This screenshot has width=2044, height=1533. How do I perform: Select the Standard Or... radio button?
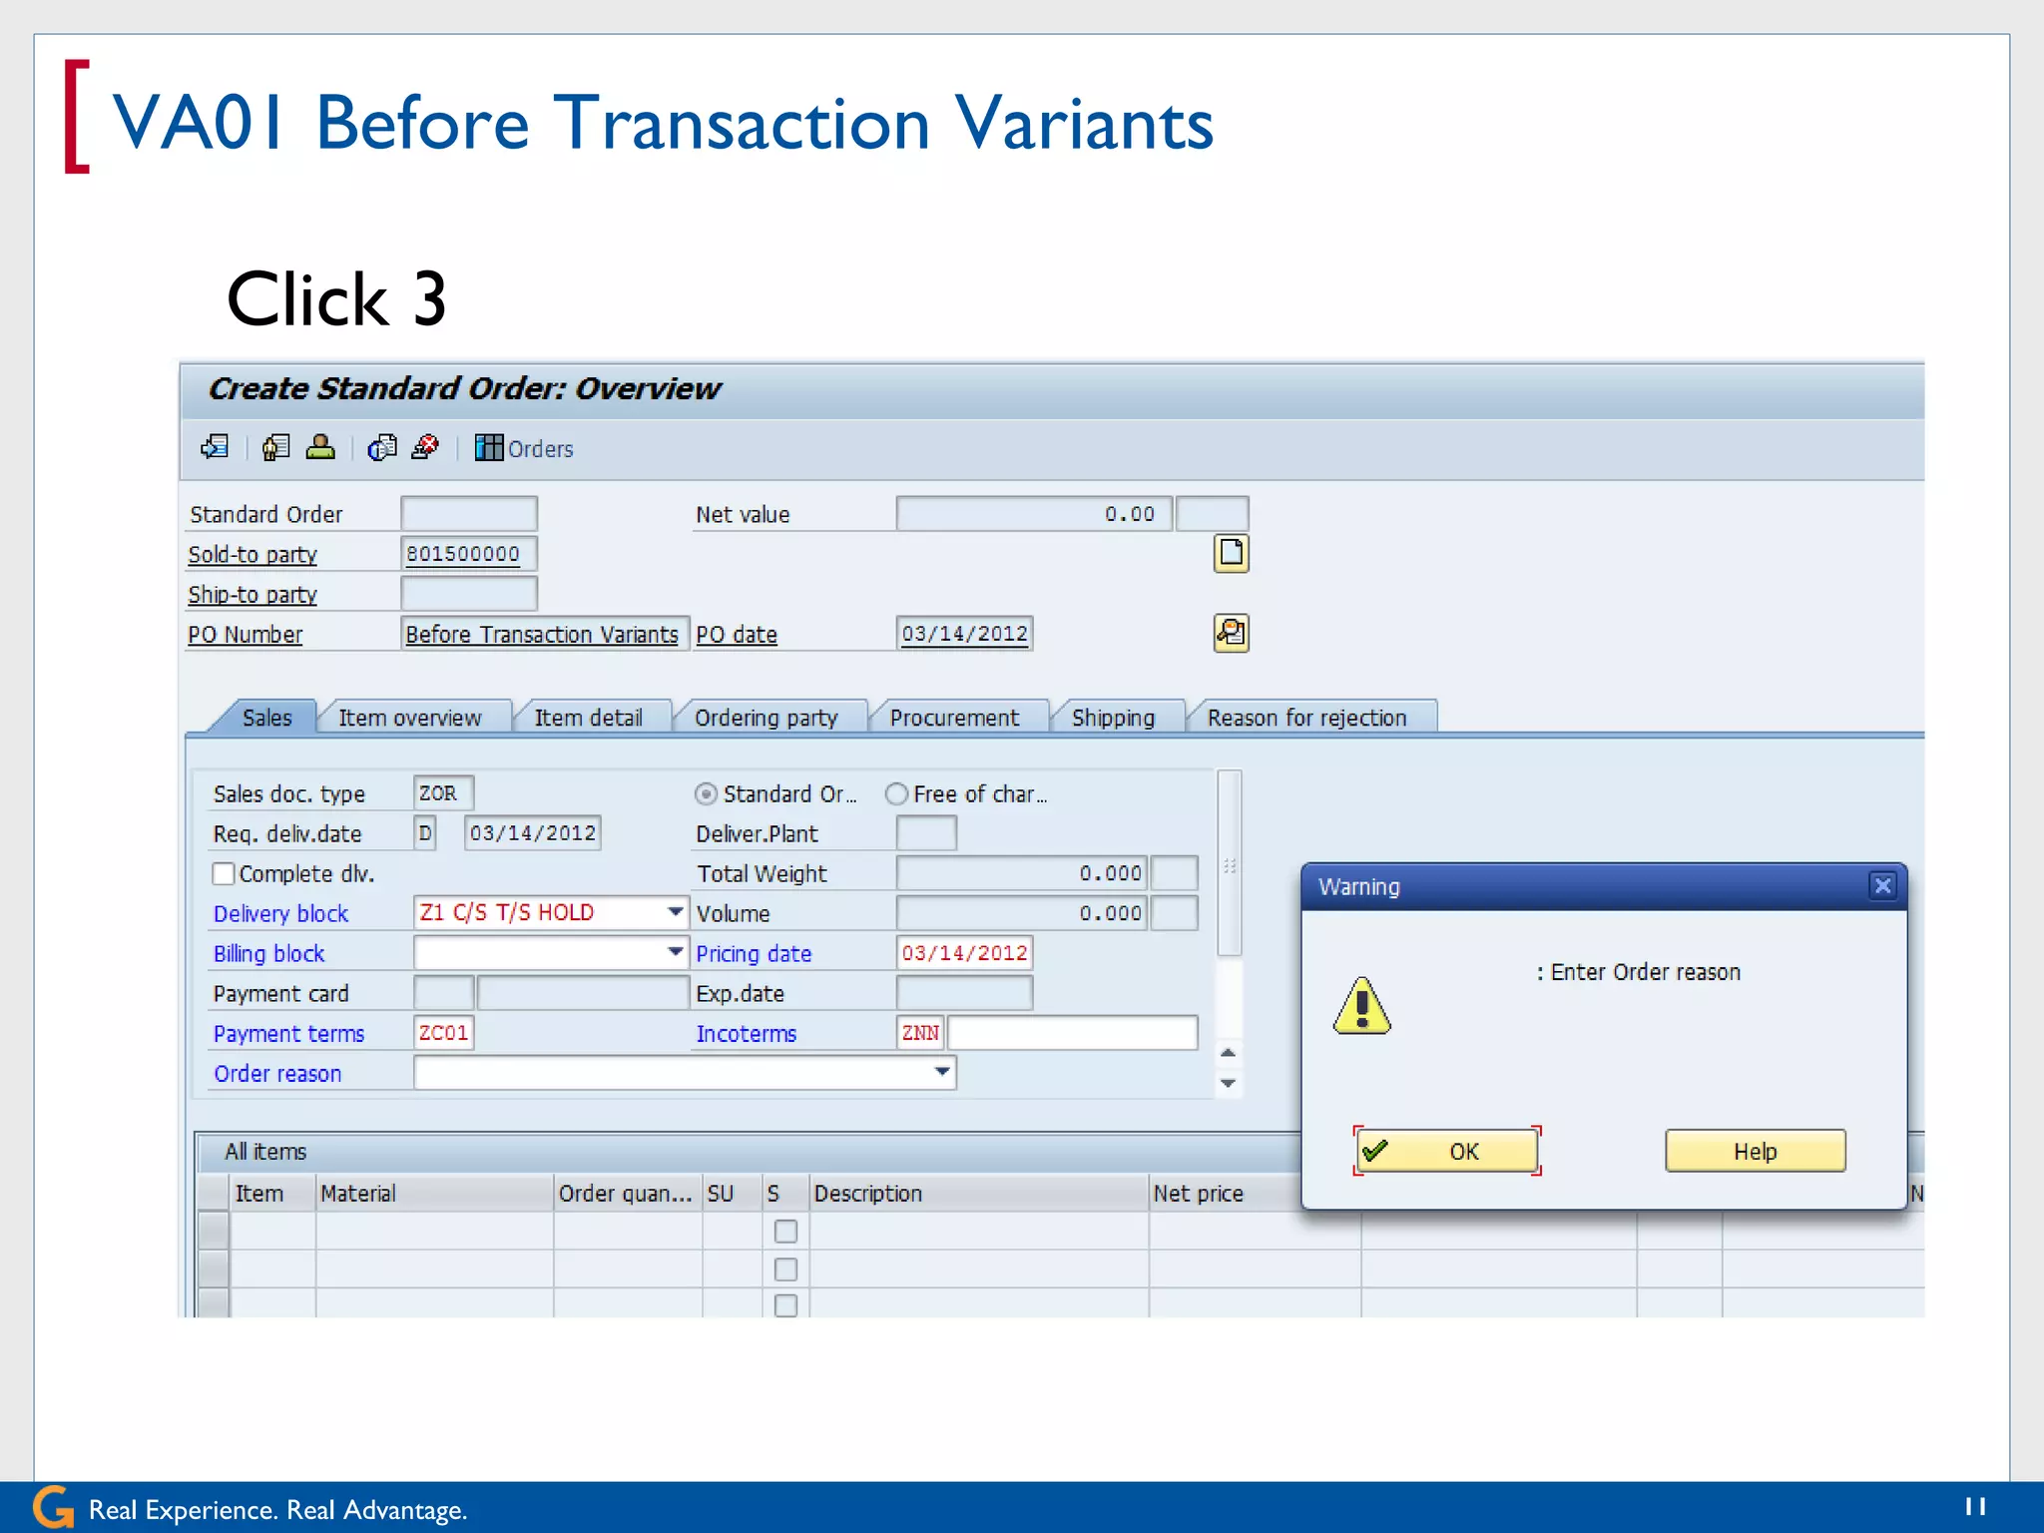click(x=706, y=794)
